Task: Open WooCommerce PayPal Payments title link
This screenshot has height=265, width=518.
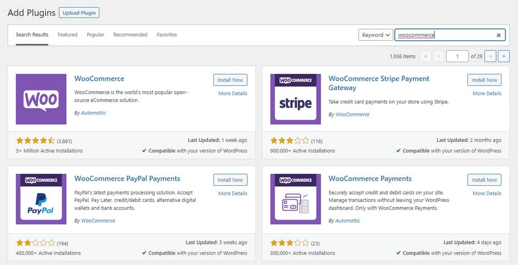Action: click(x=127, y=179)
